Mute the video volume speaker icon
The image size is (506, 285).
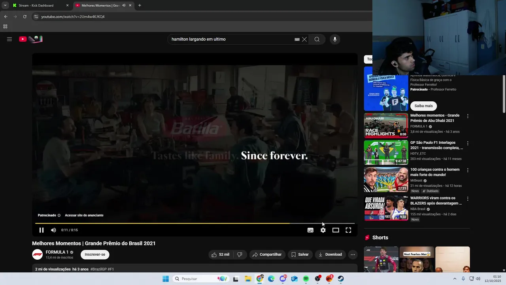point(53,230)
